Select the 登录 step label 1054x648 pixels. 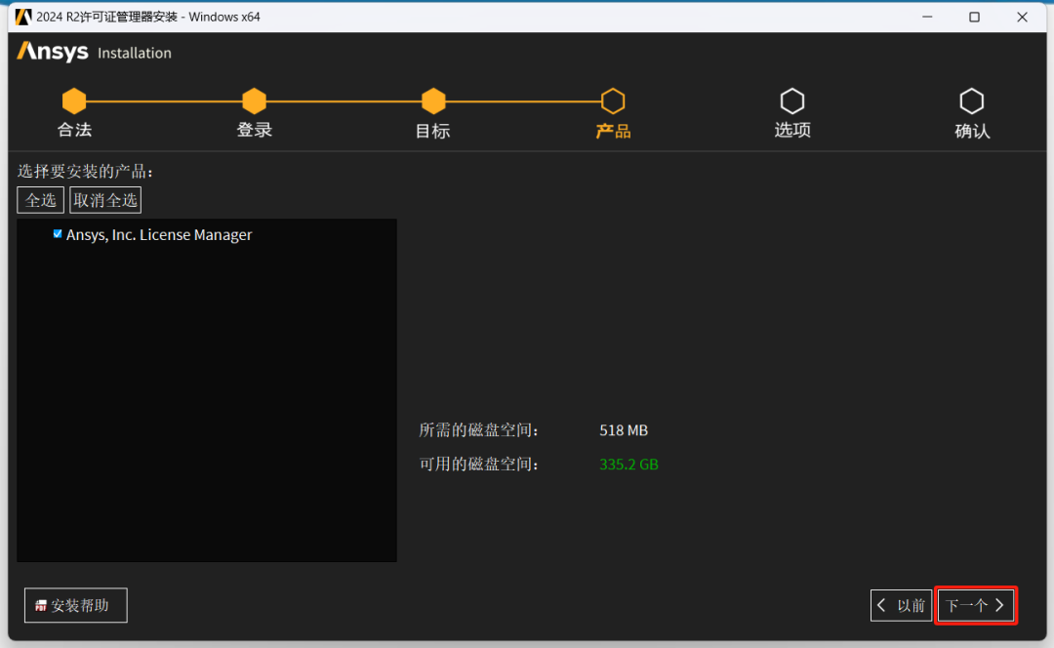pyautogui.click(x=254, y=131)
